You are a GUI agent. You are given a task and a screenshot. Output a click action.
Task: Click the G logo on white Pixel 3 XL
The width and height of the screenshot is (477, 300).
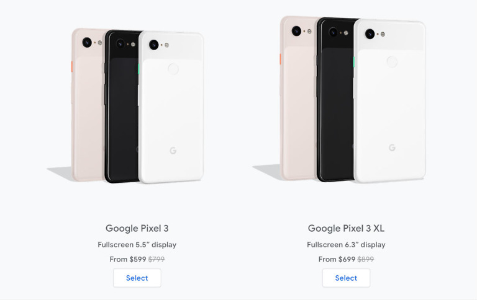coord(392,148)
